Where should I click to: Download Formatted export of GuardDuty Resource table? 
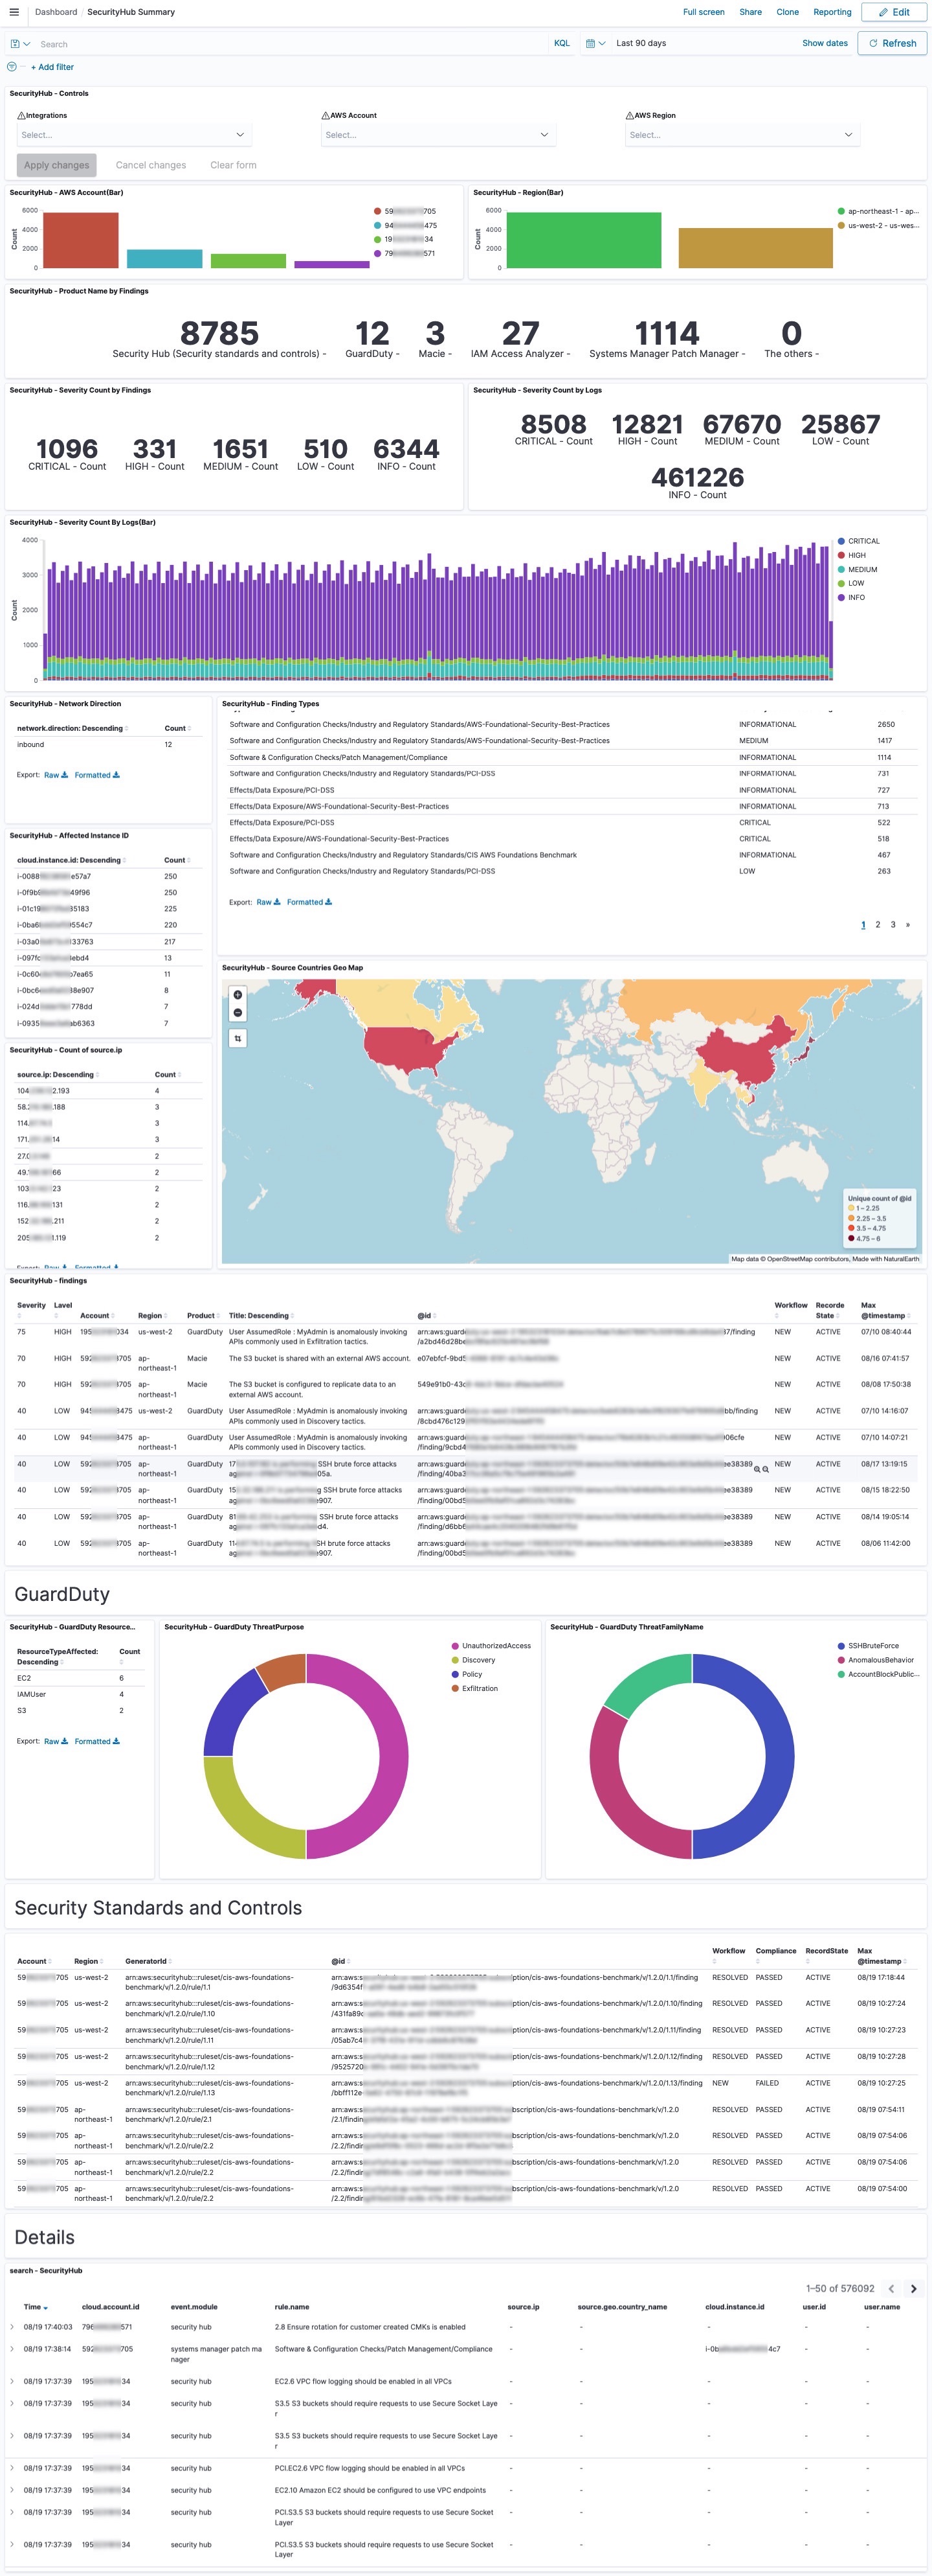click(97, 1741)
